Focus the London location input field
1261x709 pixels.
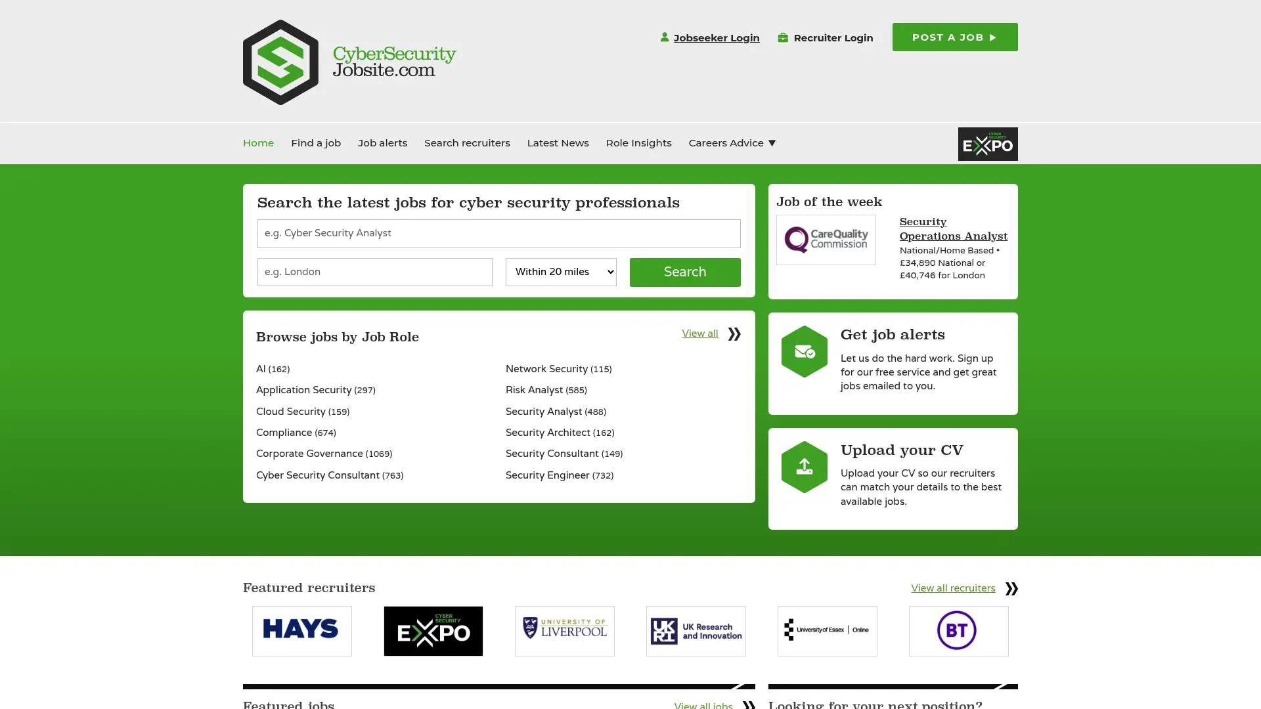click(x=375, y=272)
